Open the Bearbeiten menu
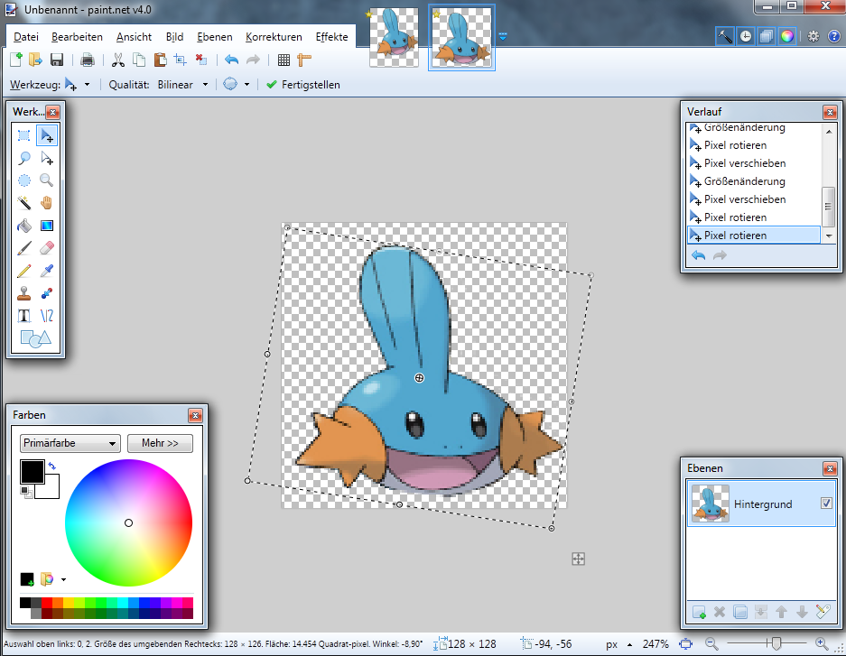The width and height of the screenshot is (846, 656). click(x=77, y=37)
